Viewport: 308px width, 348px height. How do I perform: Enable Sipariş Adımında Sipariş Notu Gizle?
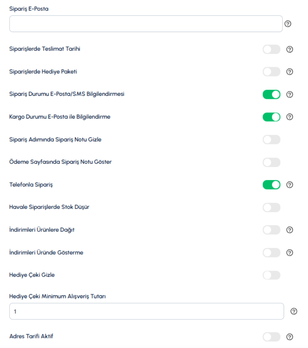tap(271, 139)
